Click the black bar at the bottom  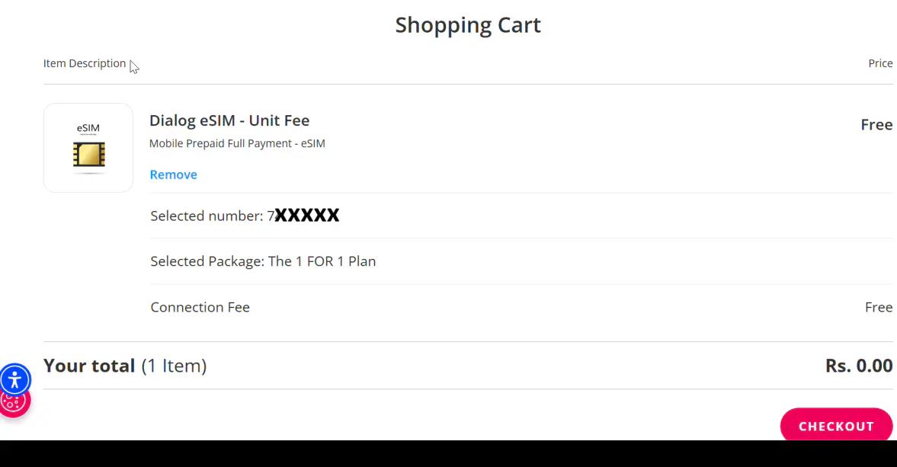[448, 454]
